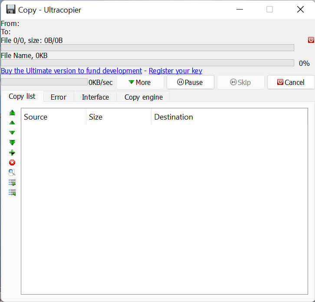Click the '0KB/sec' speed label
The image size is (315, 302).
[101, 82]
